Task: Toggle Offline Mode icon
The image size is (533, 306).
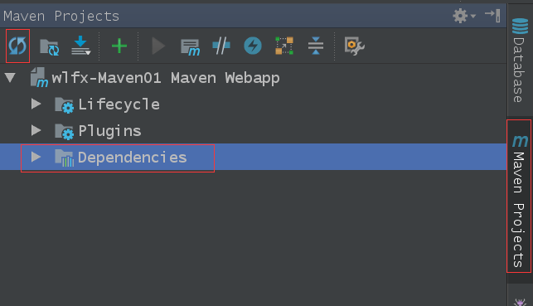Action: click(x=221, y=46)
